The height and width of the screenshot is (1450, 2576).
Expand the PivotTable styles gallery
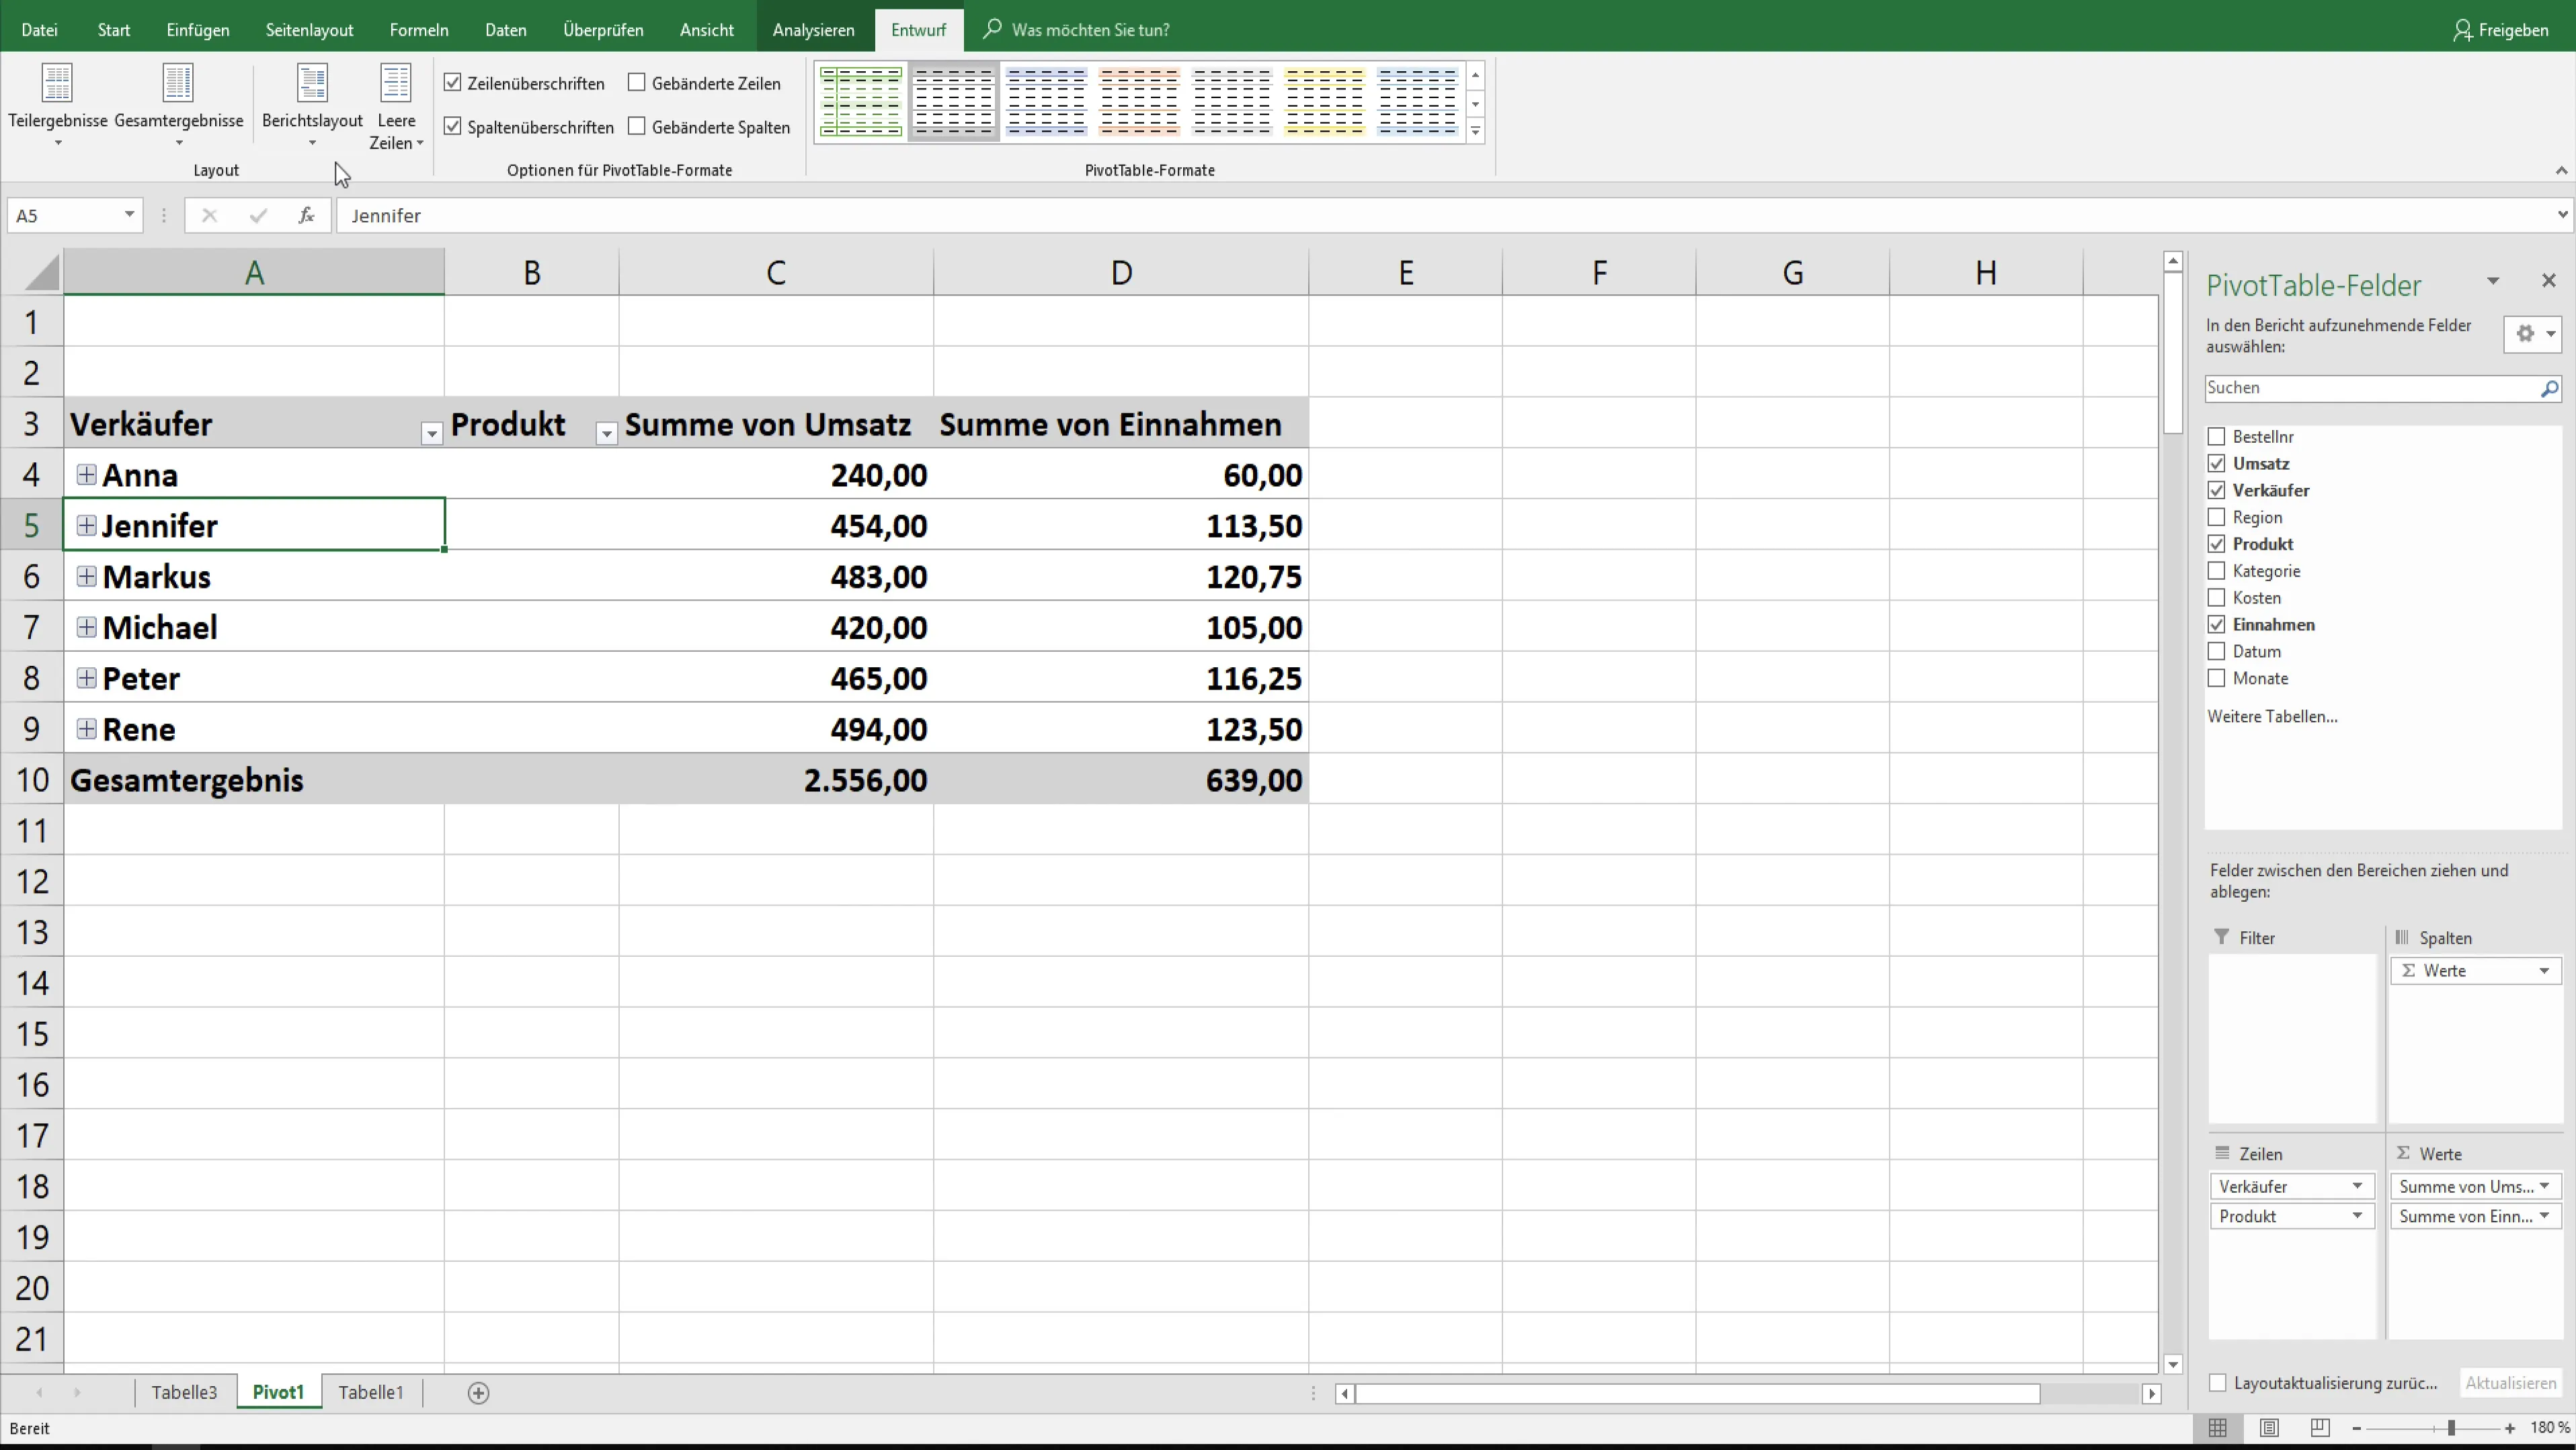1475,131
